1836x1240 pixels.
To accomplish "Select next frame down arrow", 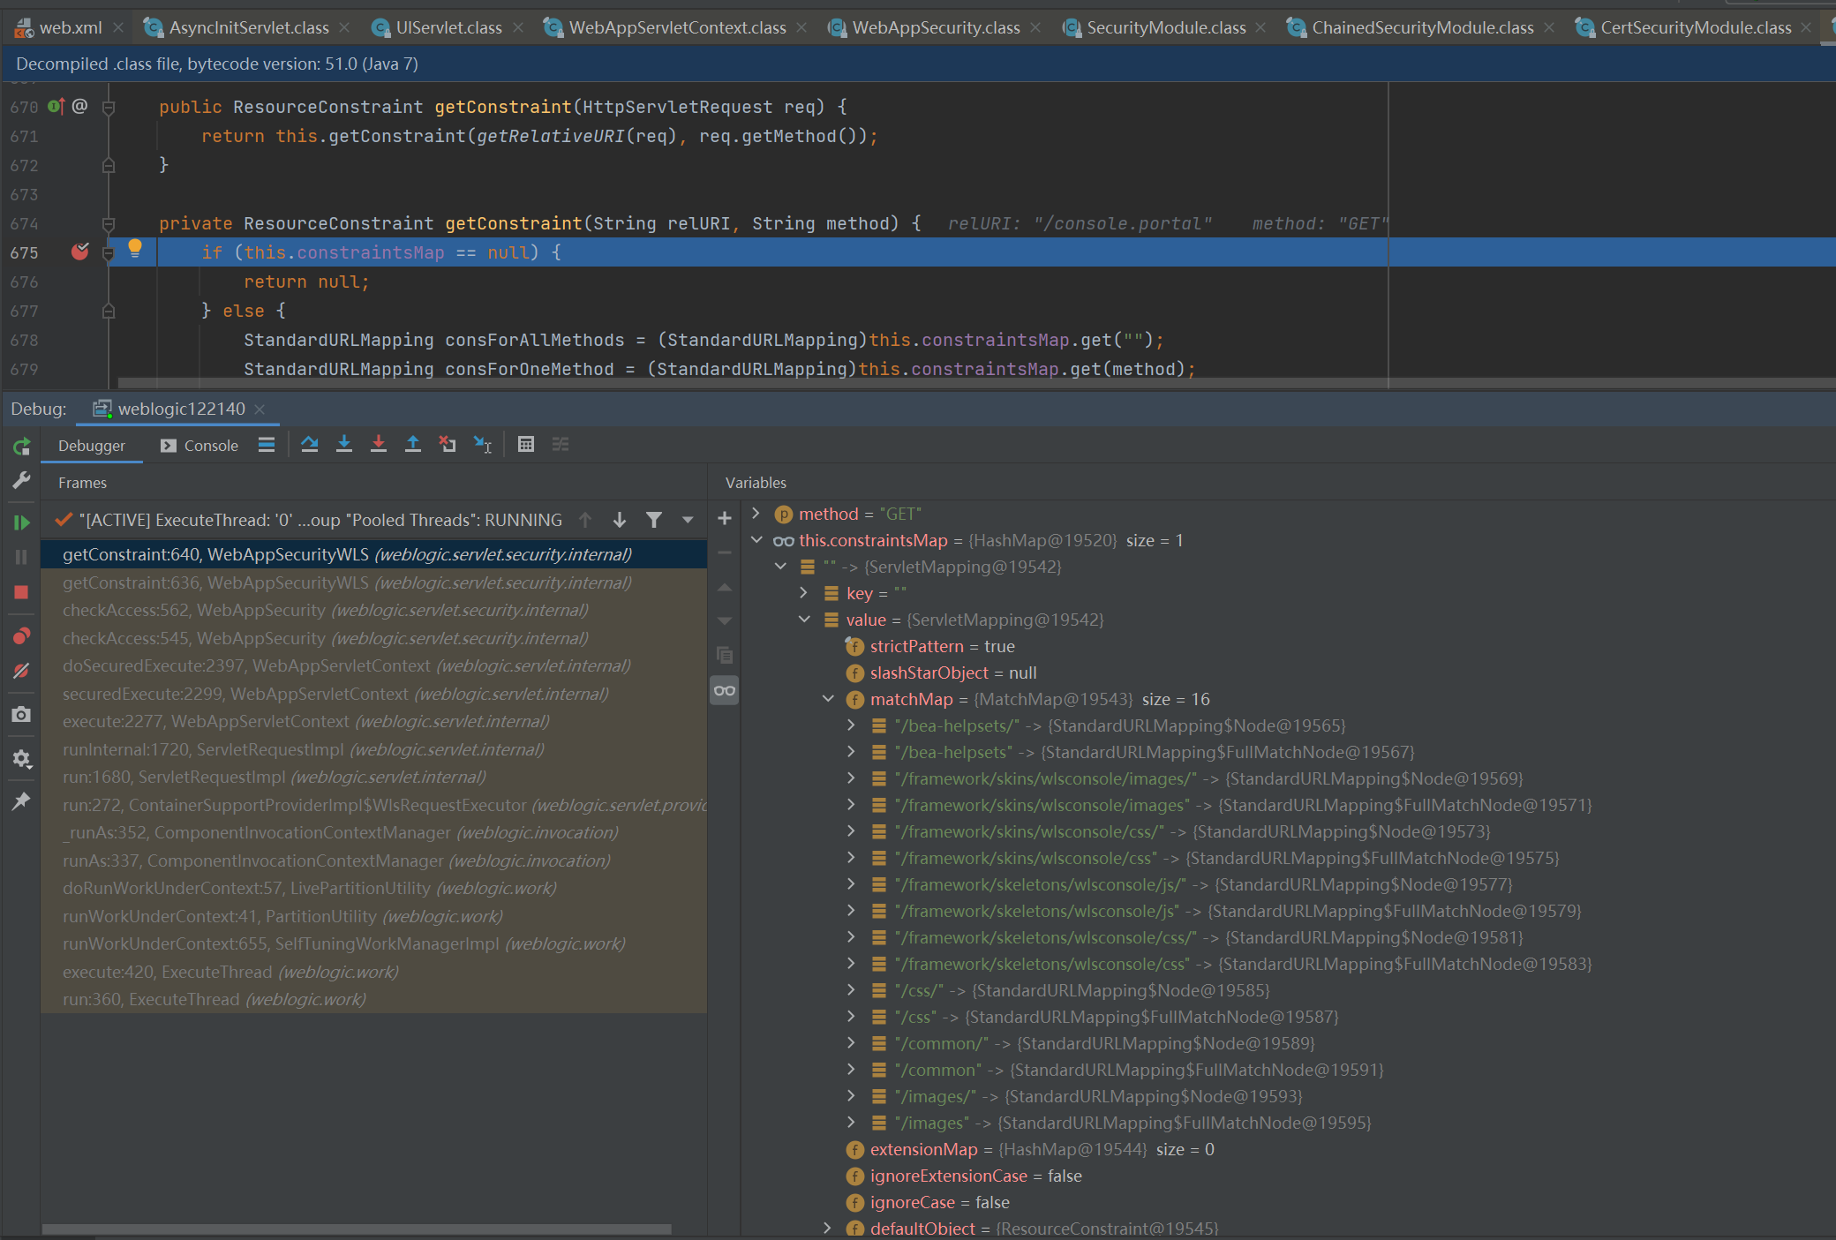I will 620,520.
